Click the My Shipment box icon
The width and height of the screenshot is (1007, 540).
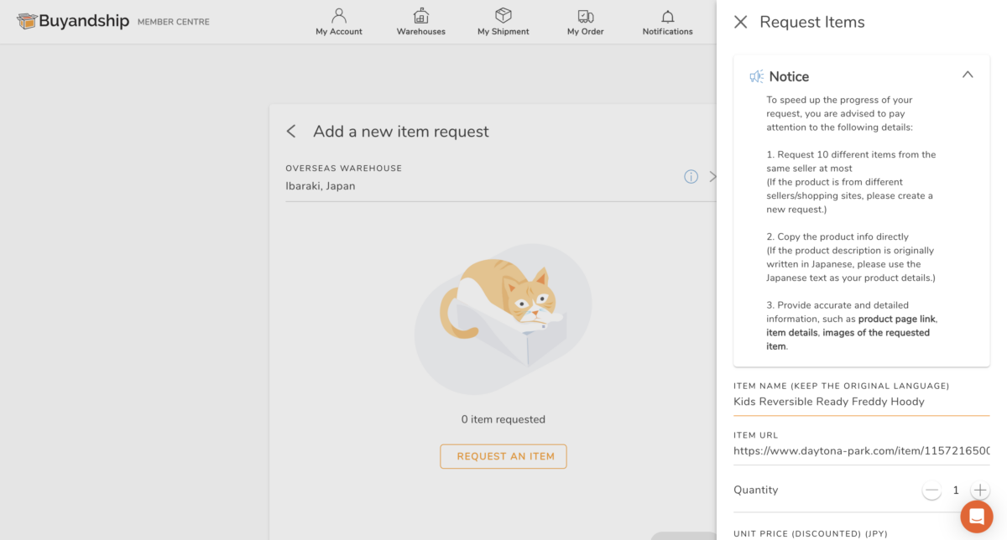click(x=503, y=16)
